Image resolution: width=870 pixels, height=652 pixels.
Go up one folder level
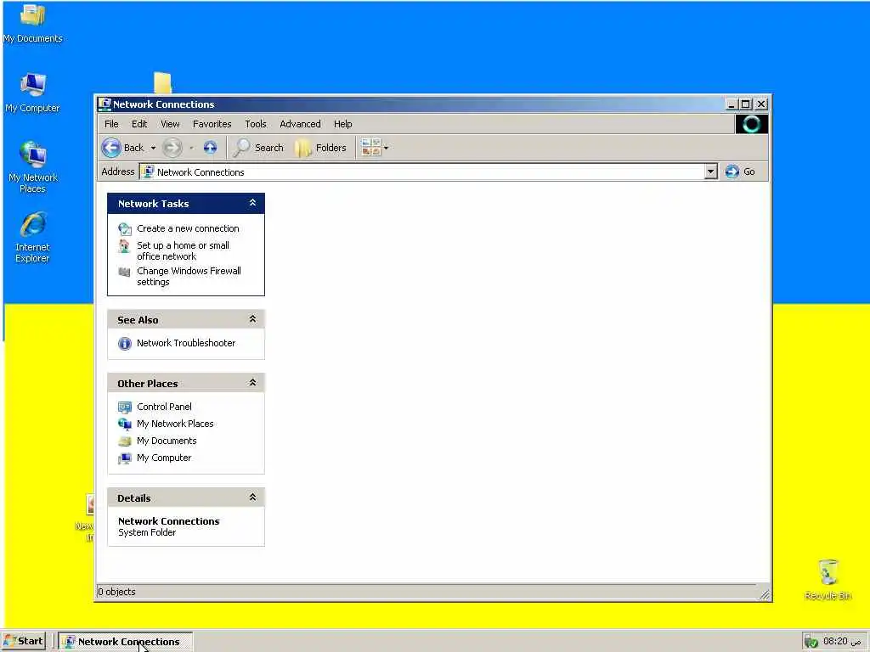click(210, 148)
